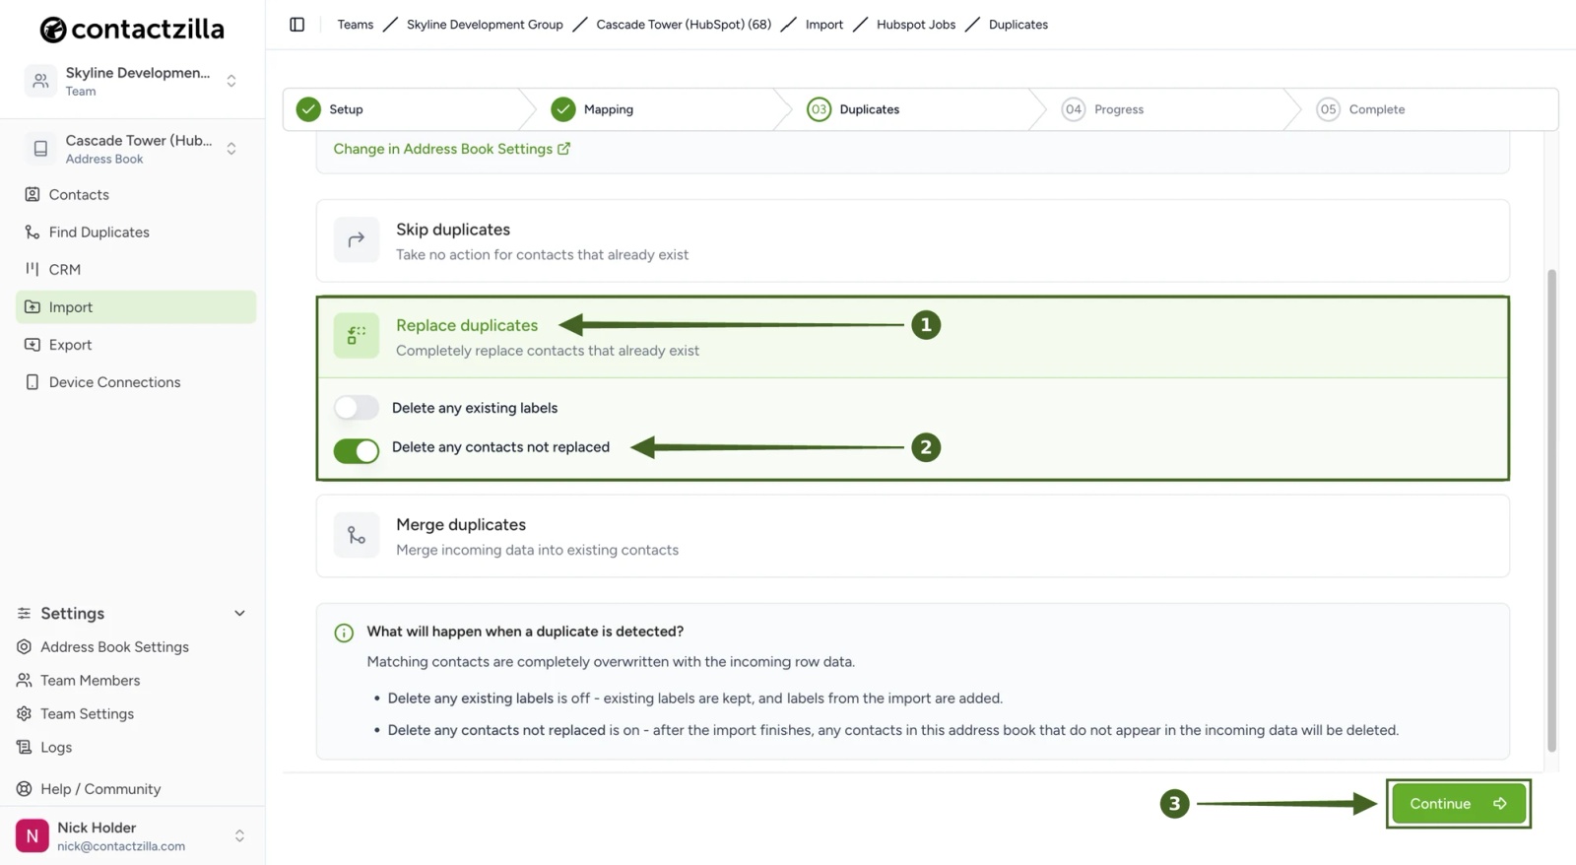Click the info icon beside duplicate explanation
The image size is (1576, 865).
pos(344,632)
